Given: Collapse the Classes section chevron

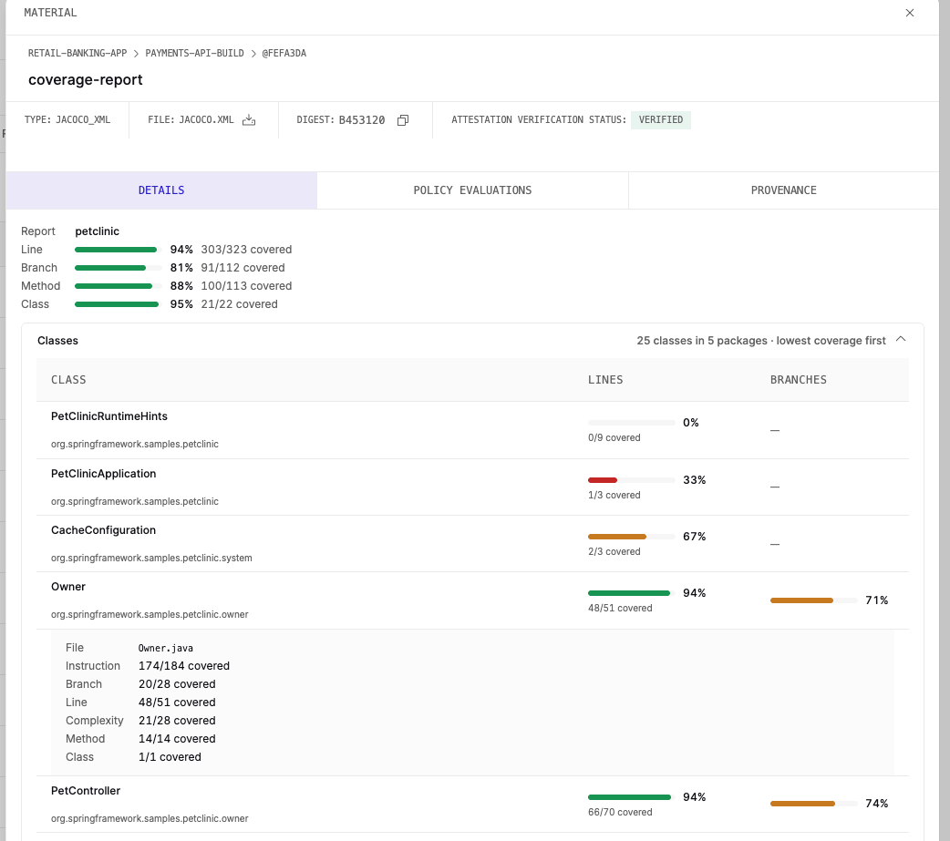Looking at the screenshot, I should (901, 340).
